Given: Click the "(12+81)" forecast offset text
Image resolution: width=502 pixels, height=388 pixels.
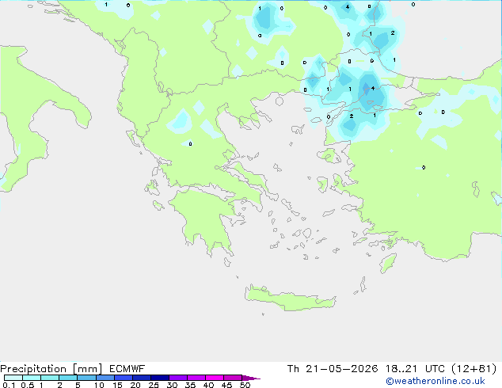Looking at the screenshot, I should [474, 369].
